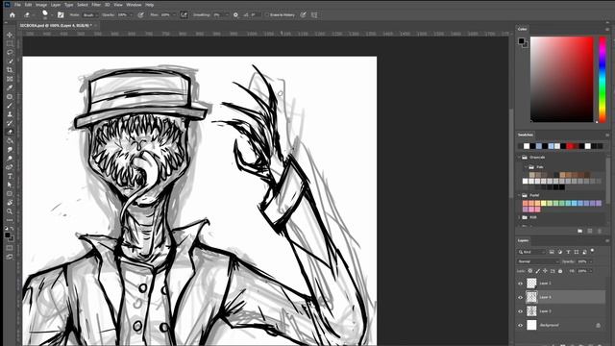The width and height of the screenshot is (615, 346).
Task: Open the Filter menu
Action: pyautogui.click(x=96, y=5)
